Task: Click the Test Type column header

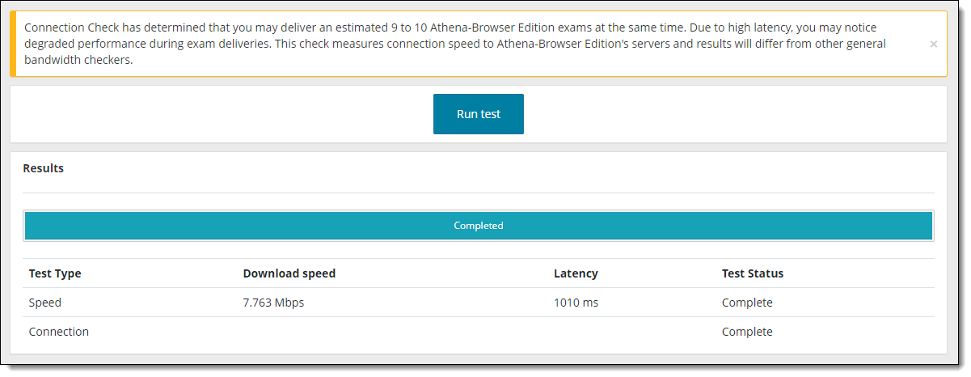Action: [55, 273]
